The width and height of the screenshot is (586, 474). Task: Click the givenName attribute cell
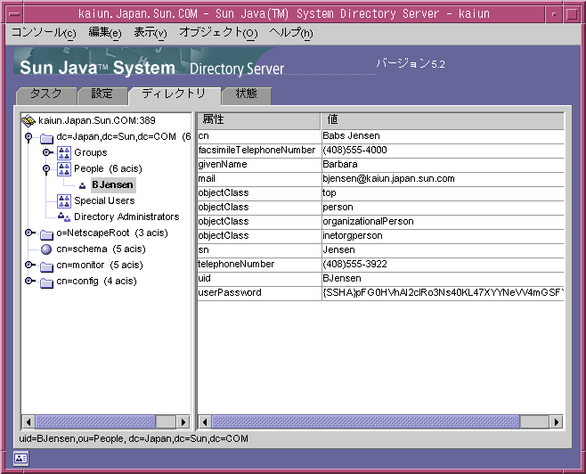(x=258, y=165)
